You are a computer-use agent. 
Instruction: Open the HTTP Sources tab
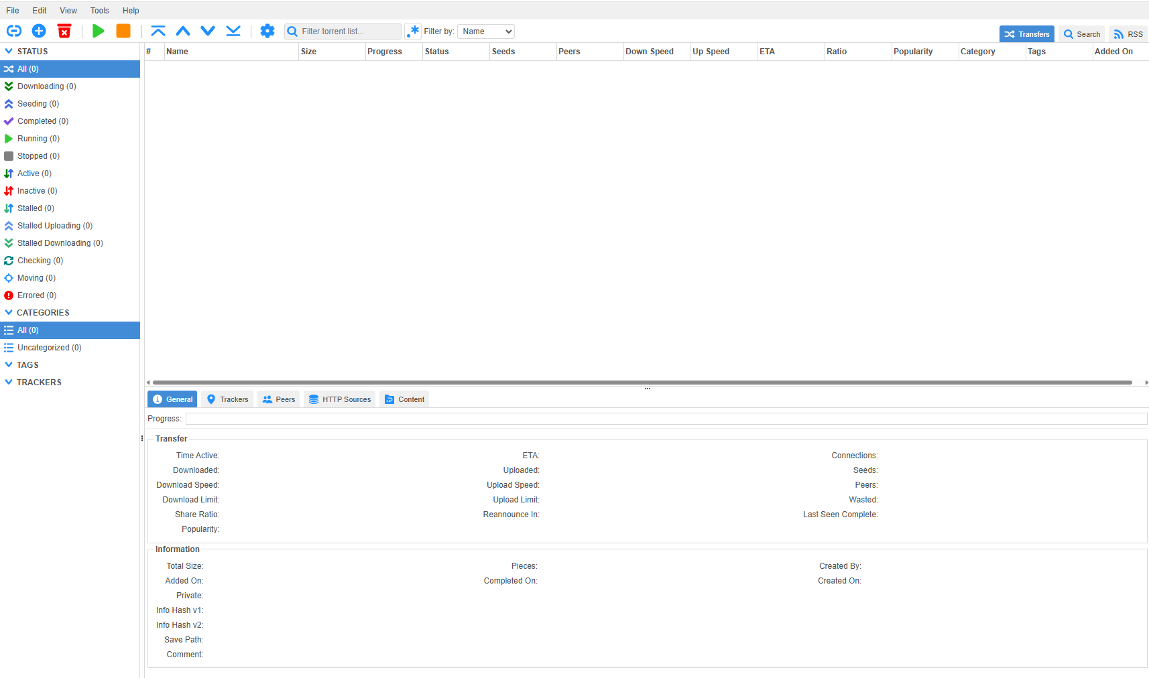339,399
